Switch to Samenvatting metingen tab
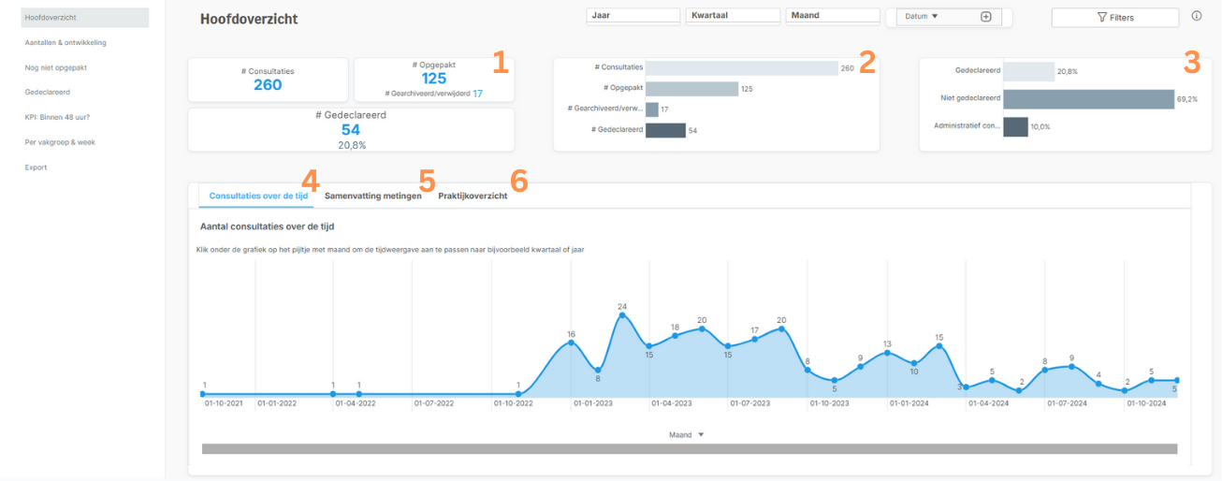The width and height of the screenshot is (1222, 481). (x=372, y=196)
